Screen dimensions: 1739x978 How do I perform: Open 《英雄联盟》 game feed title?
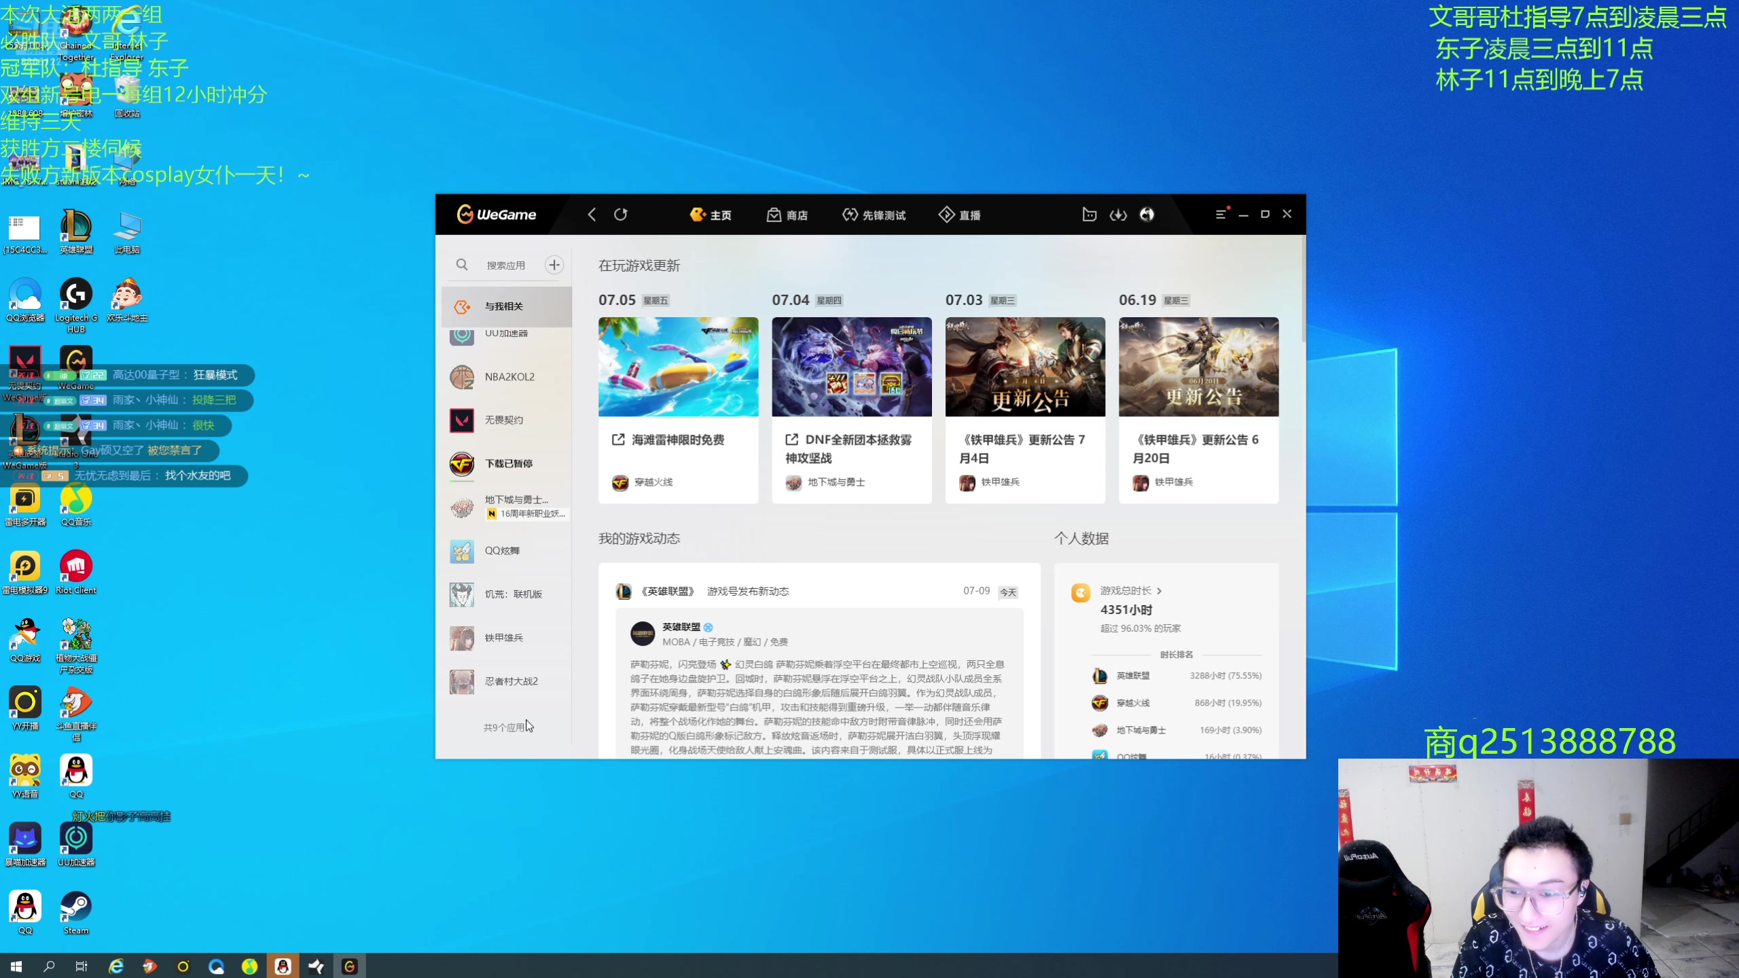(668, 592)
